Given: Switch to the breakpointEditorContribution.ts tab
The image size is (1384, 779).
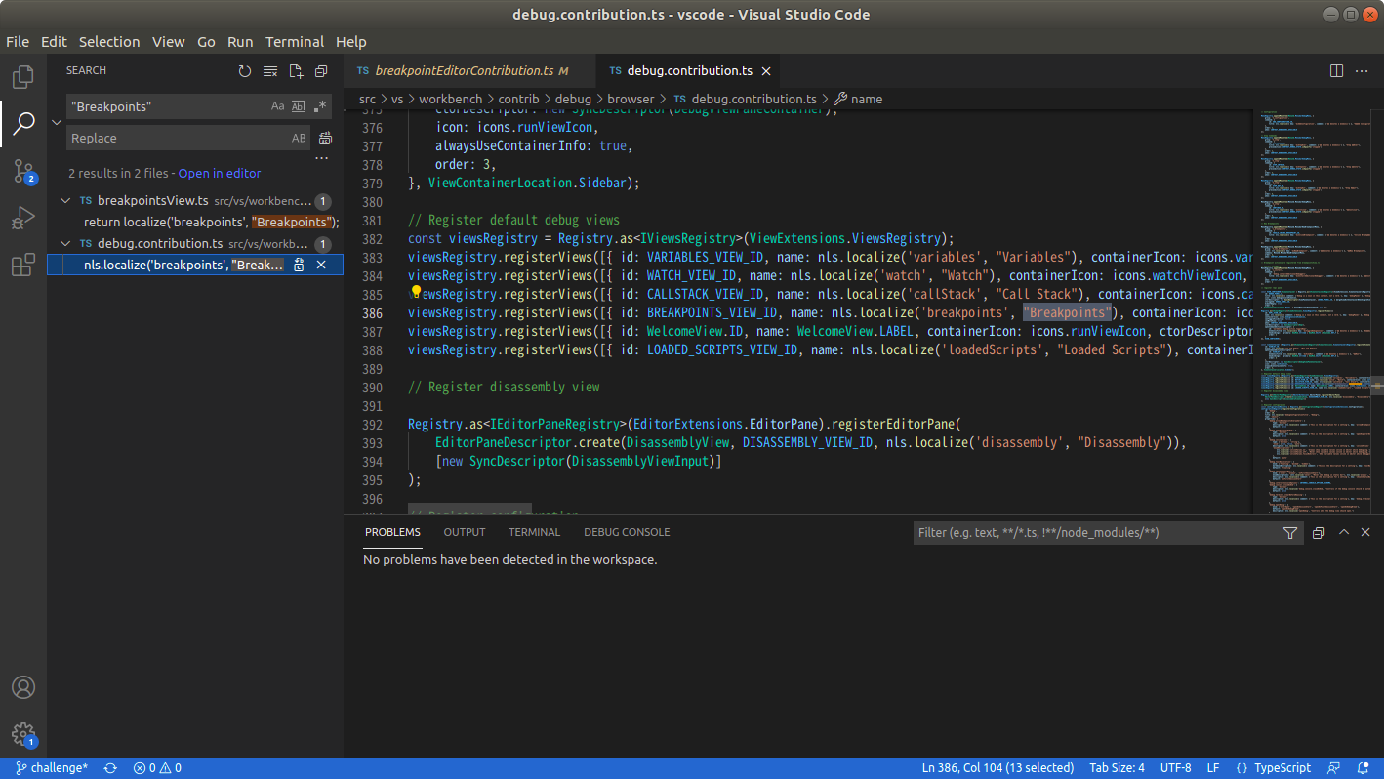Looking at the screenshot, I should [464, 71].
